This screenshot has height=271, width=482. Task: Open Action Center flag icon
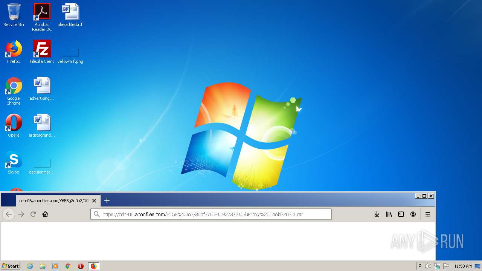(x=446, y=266)
